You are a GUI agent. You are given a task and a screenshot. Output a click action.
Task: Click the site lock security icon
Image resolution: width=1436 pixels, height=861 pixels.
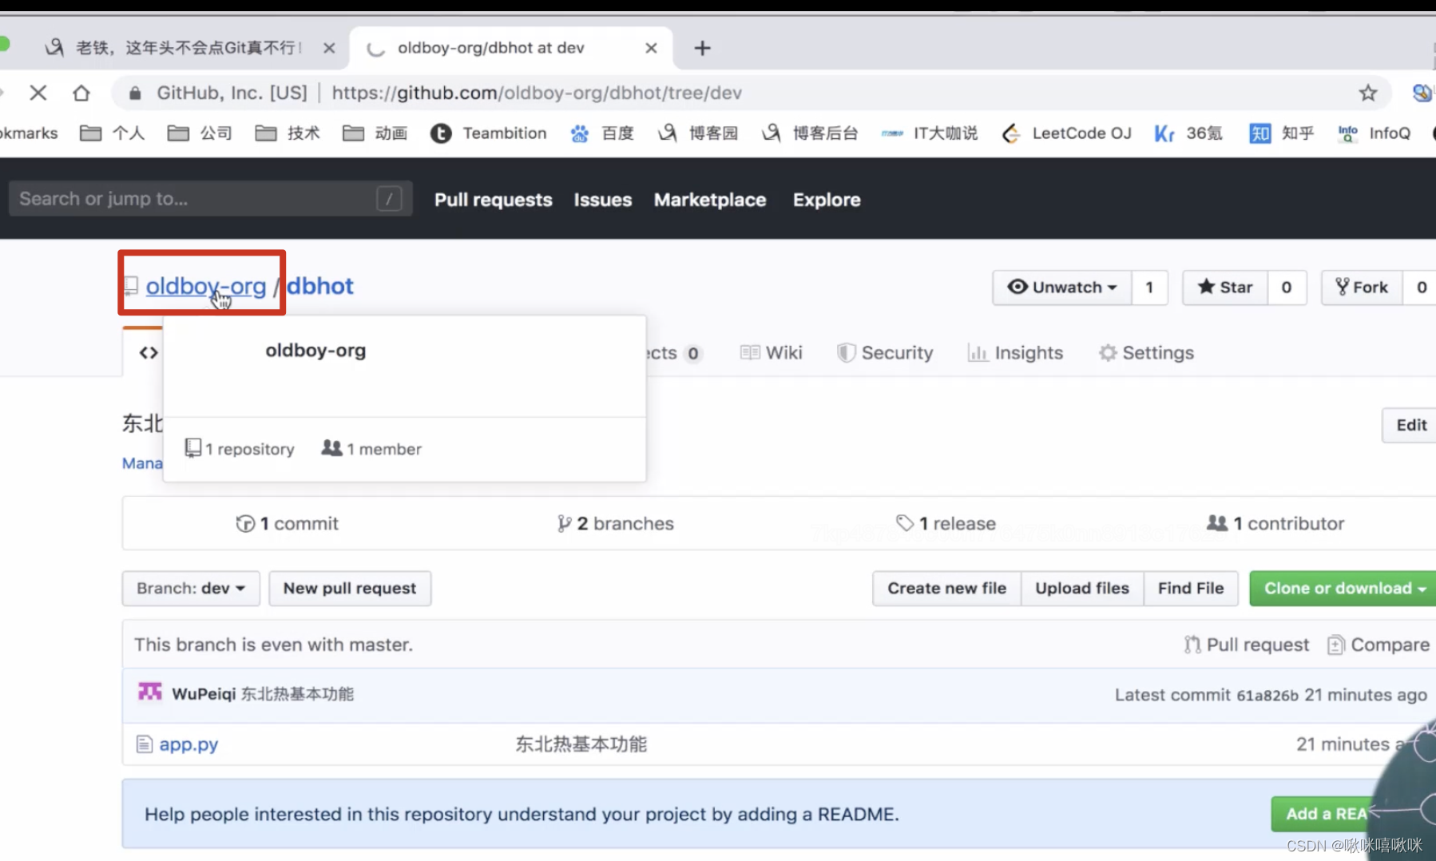tap(135, 93)
